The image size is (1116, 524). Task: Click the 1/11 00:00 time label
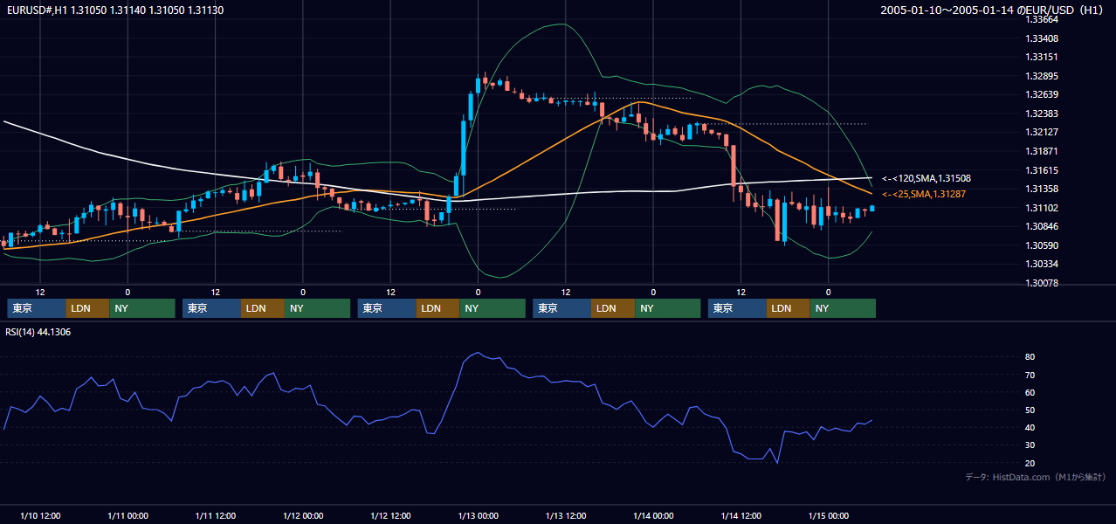click(x=127, y=516)
